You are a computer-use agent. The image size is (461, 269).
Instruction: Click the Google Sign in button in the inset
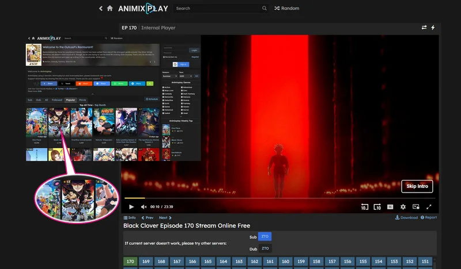click(181, 64)
